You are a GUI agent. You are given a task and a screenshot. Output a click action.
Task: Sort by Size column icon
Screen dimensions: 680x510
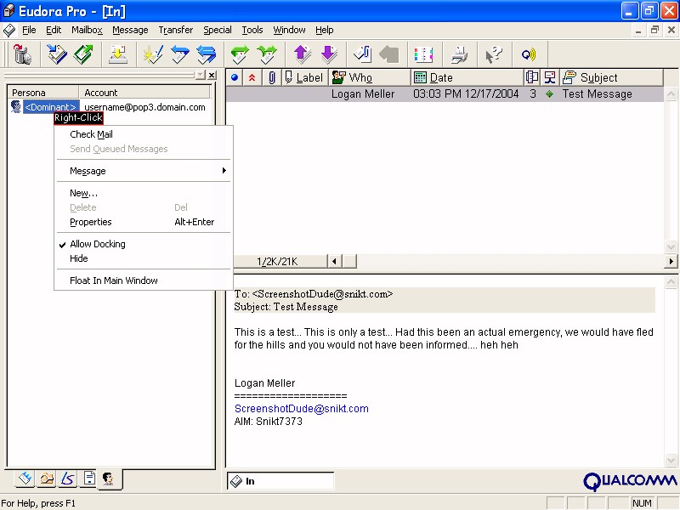click(x=532, y=77)
